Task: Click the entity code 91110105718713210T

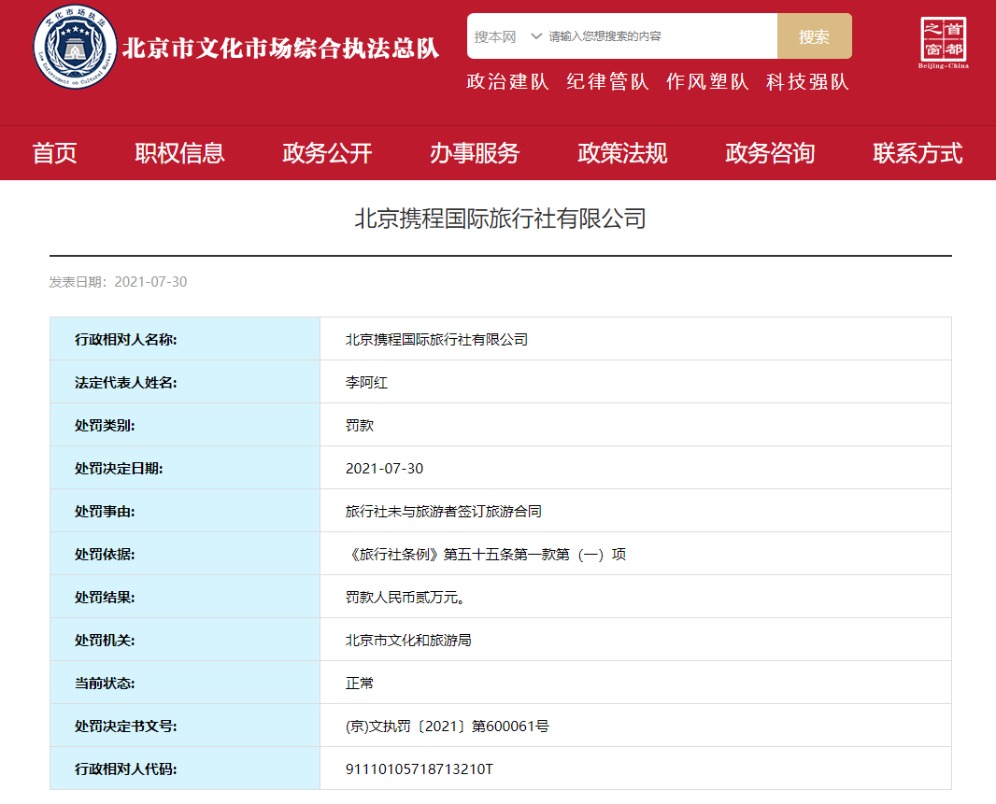Action: pyautogui.click(x=419, y=769)
